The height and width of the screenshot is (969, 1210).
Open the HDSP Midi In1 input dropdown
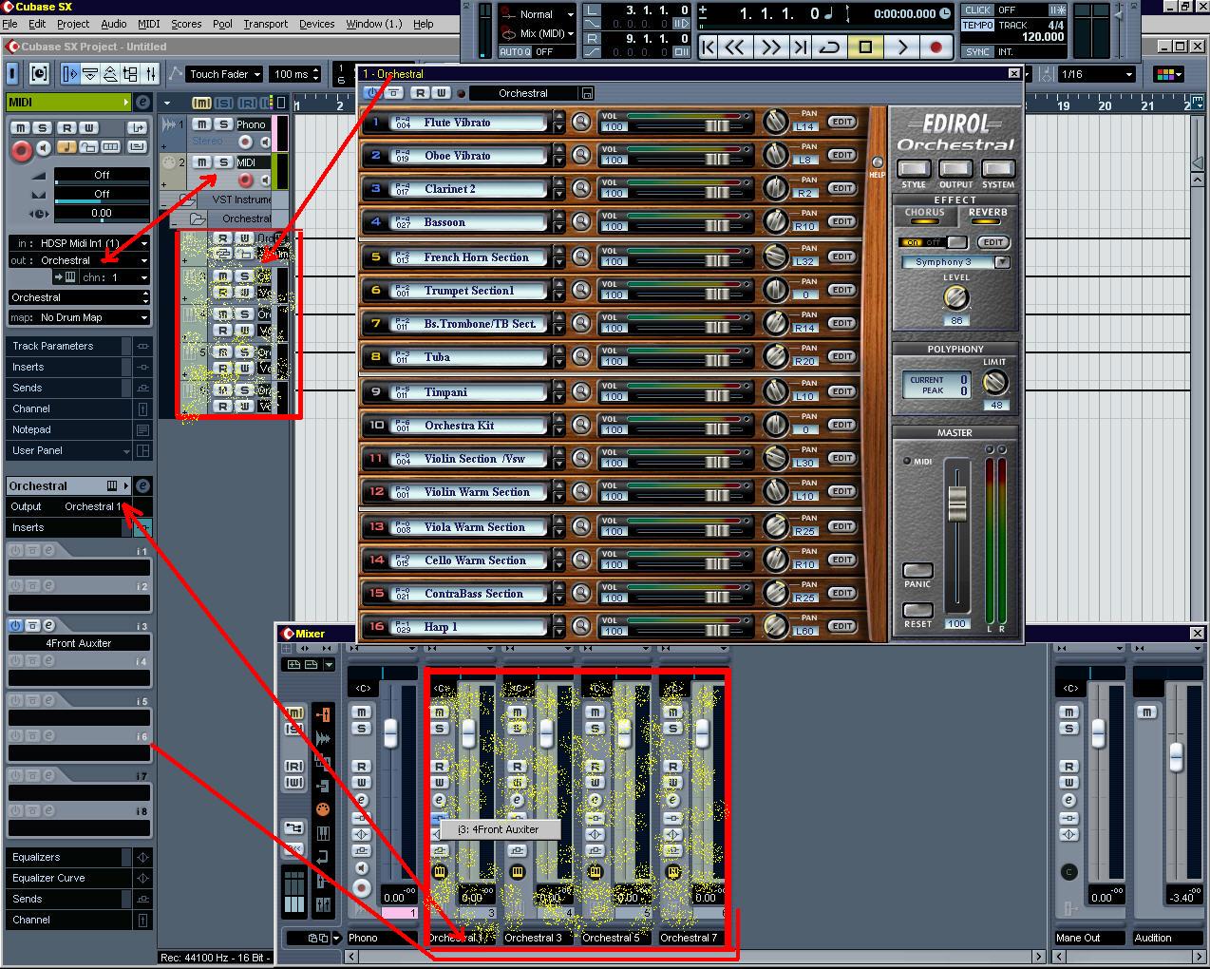80,243
